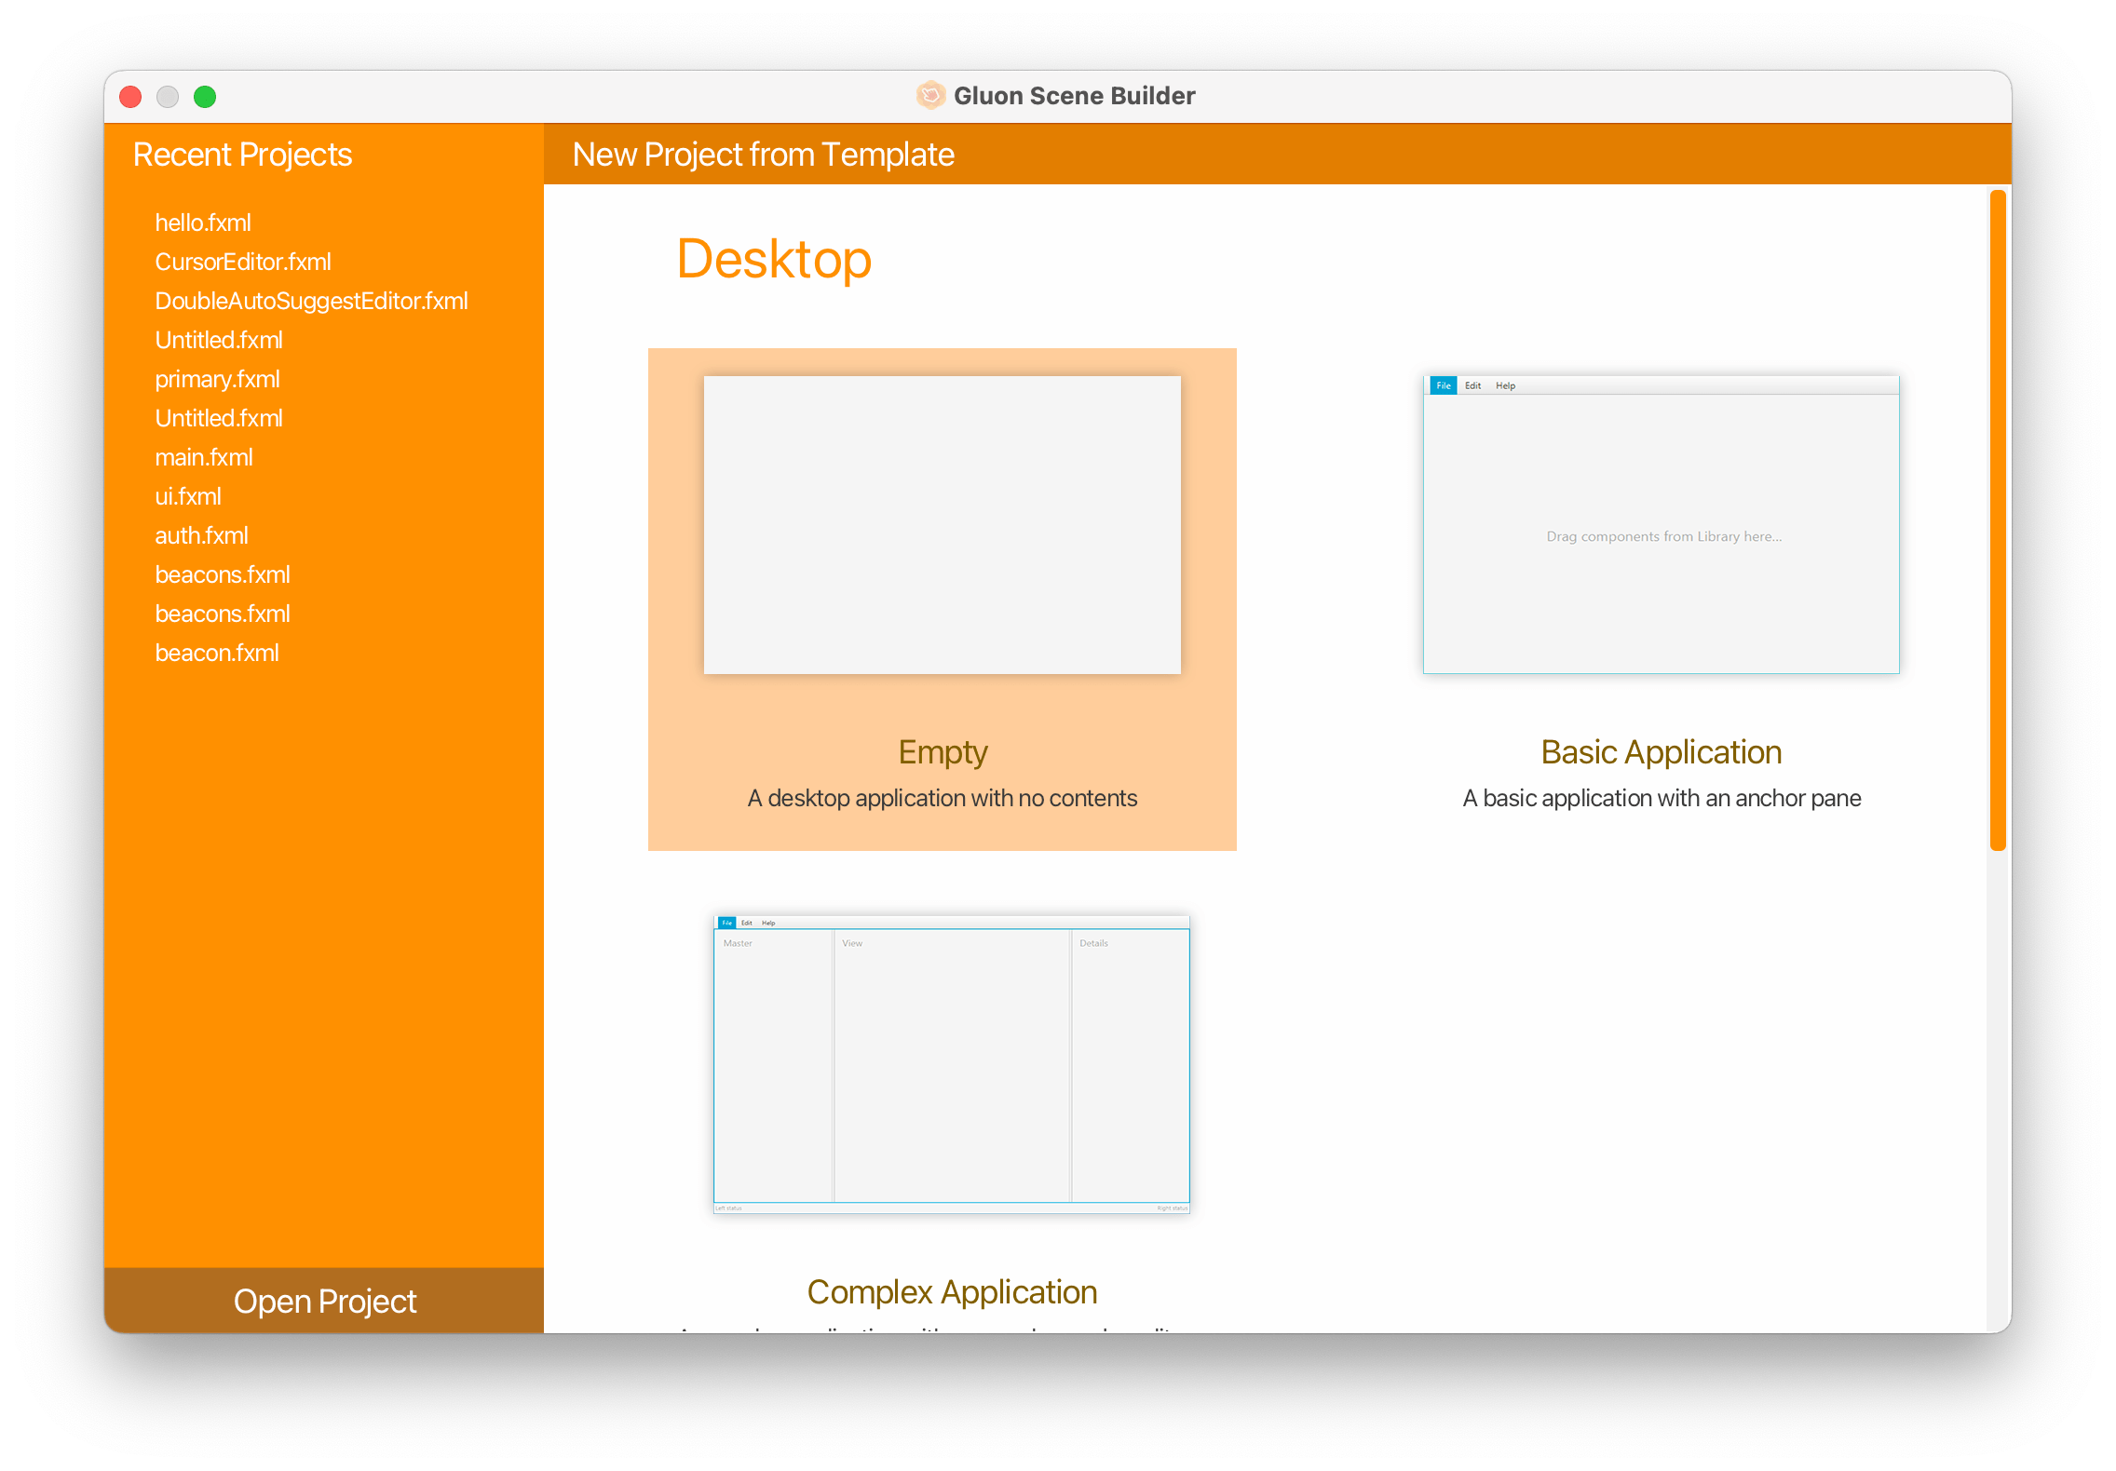The height and width of the screenshot is (1471, 2116).
Task: Open recent project hello.fxml
Action: point(203,223)
